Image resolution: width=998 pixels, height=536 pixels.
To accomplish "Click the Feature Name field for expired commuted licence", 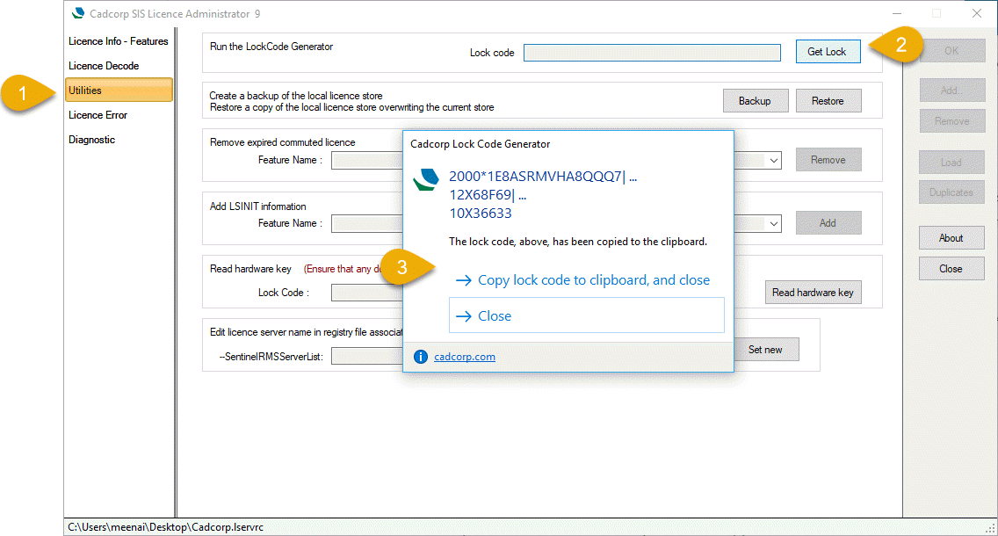I will (x=367, y=161).
